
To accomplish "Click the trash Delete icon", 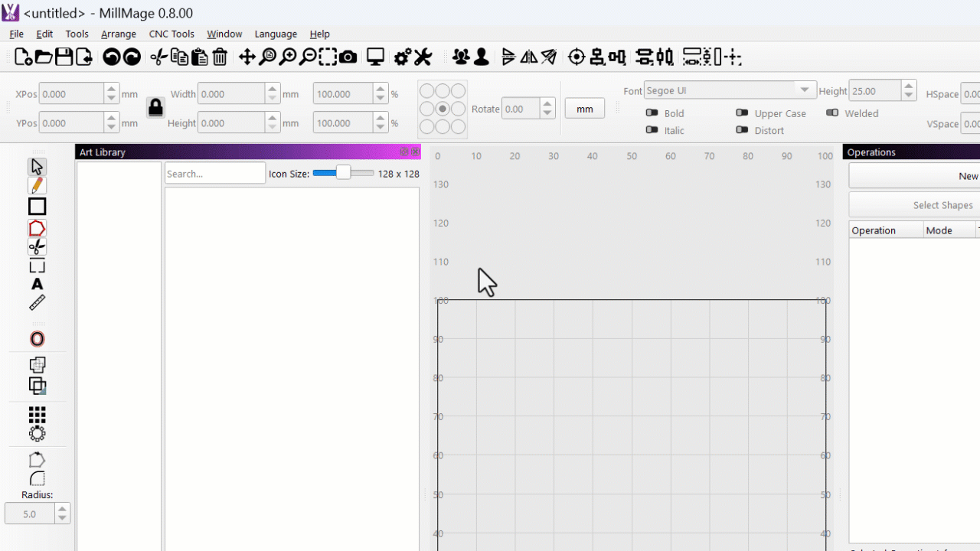I will coord(220,57).
